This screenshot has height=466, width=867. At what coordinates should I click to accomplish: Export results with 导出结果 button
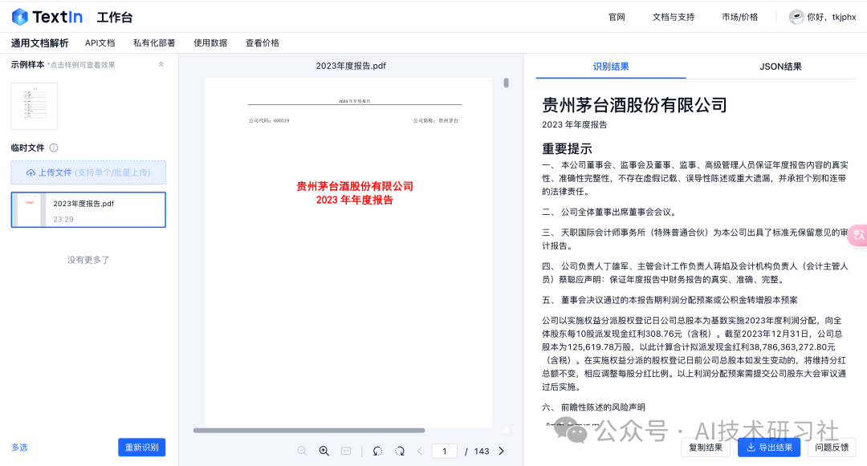[768, 448]
